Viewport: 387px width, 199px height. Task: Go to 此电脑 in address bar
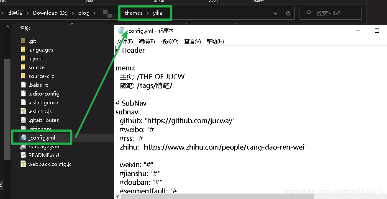pyautogui.click(x=15, y=13)
